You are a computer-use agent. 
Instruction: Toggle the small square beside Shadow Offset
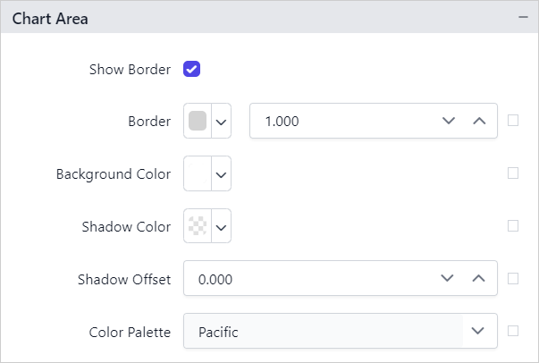pyautogui.click(x=513, y=279)
